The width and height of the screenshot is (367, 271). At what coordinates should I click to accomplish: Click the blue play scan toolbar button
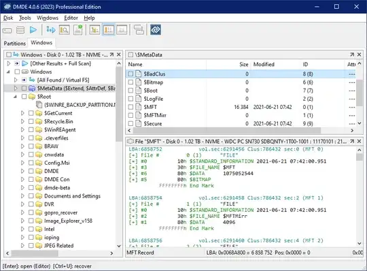(x=33, y=30)
